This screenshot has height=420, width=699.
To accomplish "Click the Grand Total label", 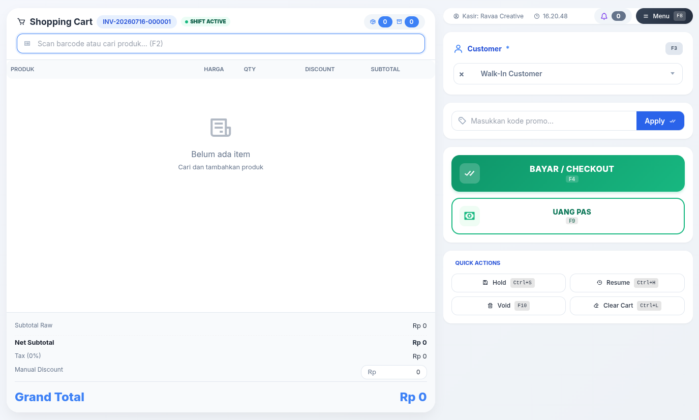I will (49, 397).
